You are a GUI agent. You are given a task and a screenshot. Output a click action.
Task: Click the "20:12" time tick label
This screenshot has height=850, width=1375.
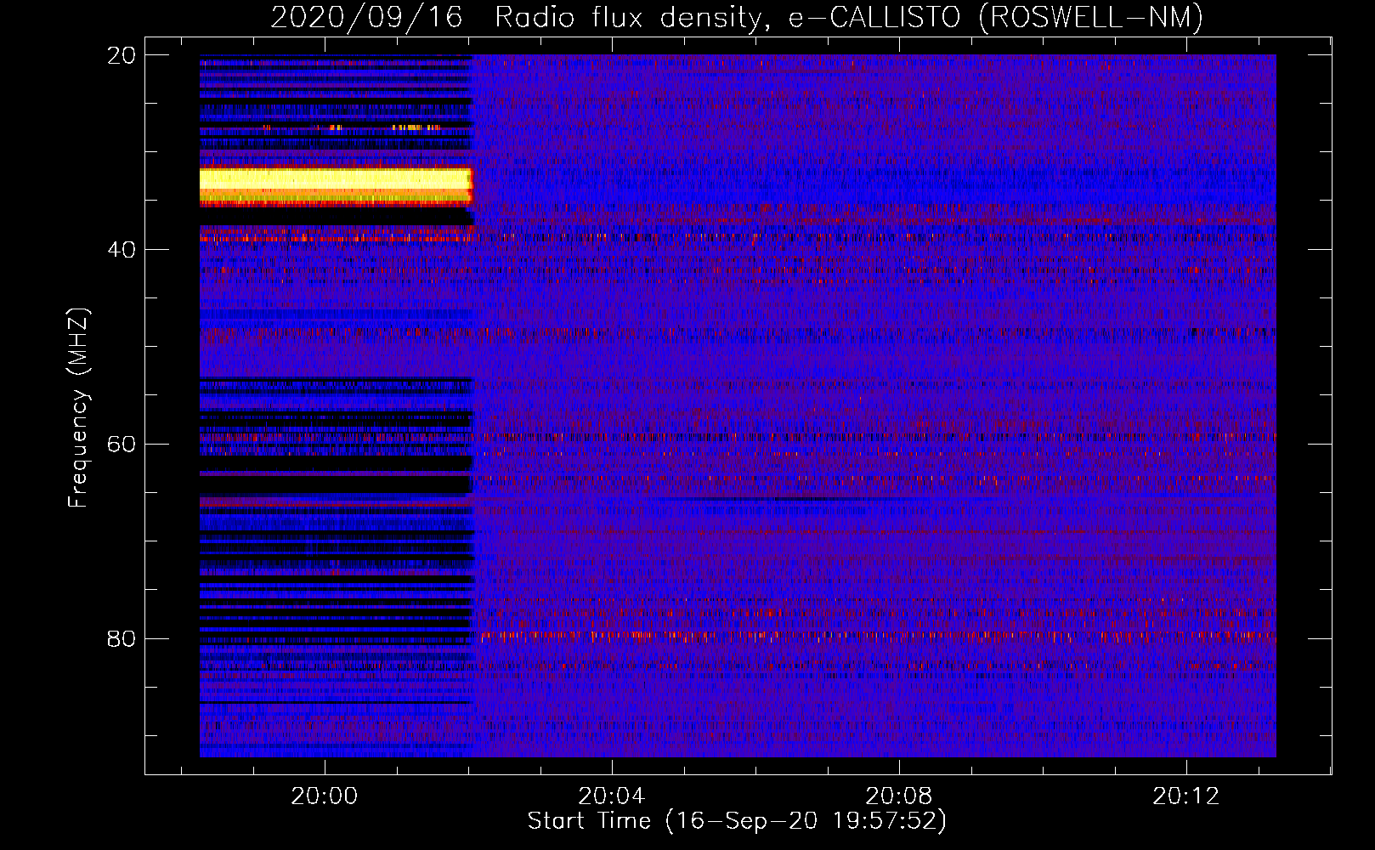point(1186,796)
